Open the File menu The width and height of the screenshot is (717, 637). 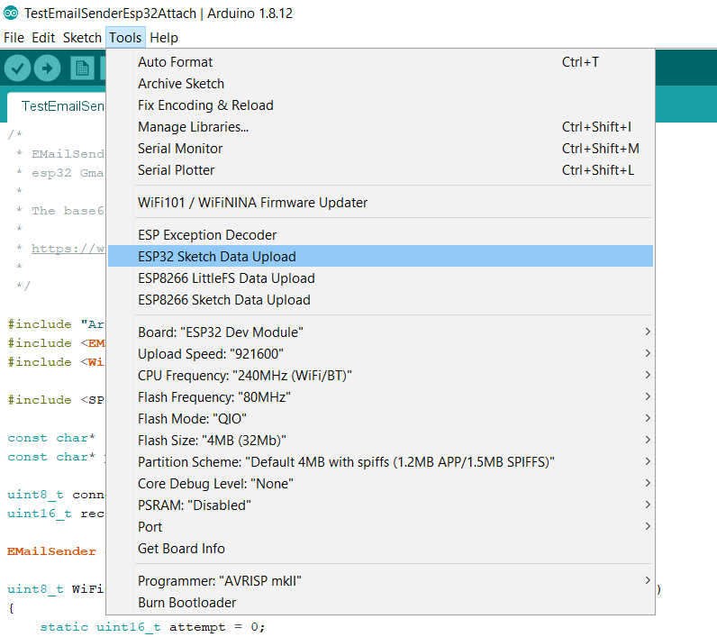pyautogui.click(x=14, y=38)
